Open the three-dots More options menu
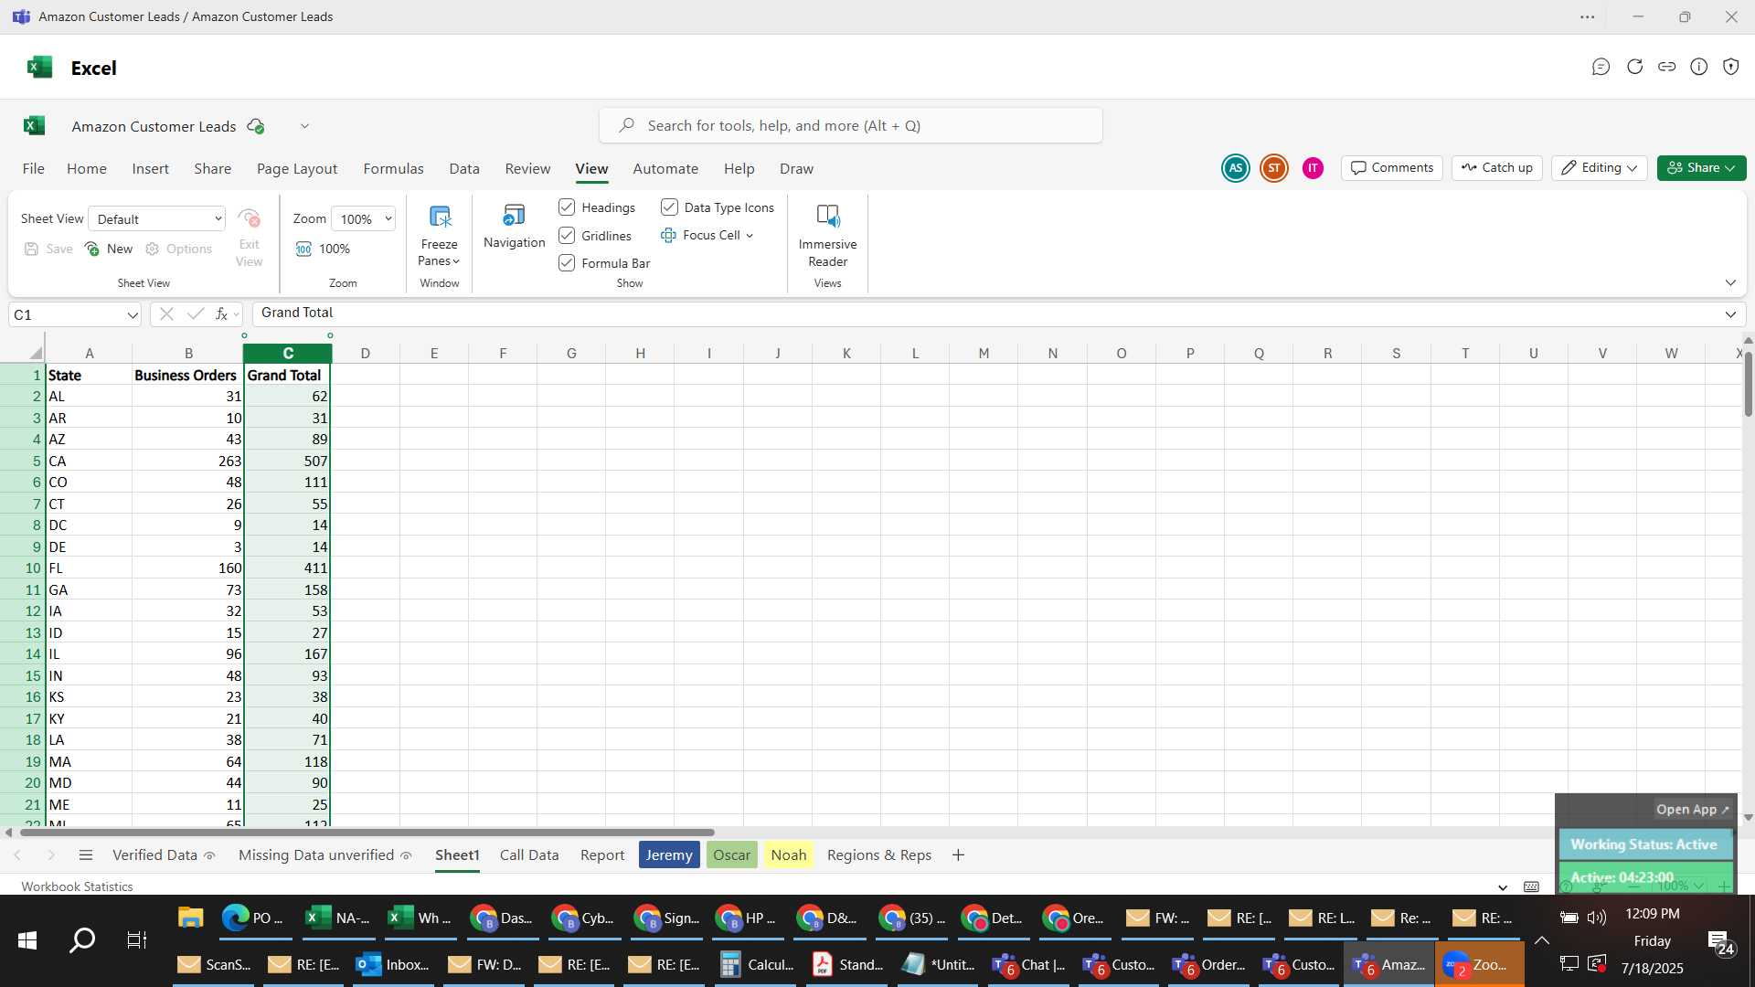1755x987 pixels. coord(1588,17)
